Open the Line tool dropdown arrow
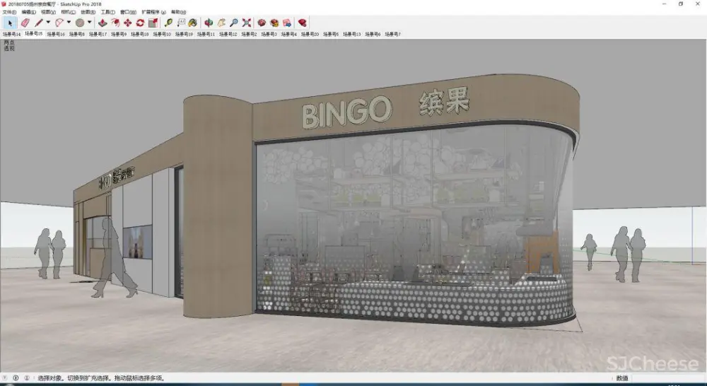The width and height of the screenshot is (707, 386). [48, 23]
